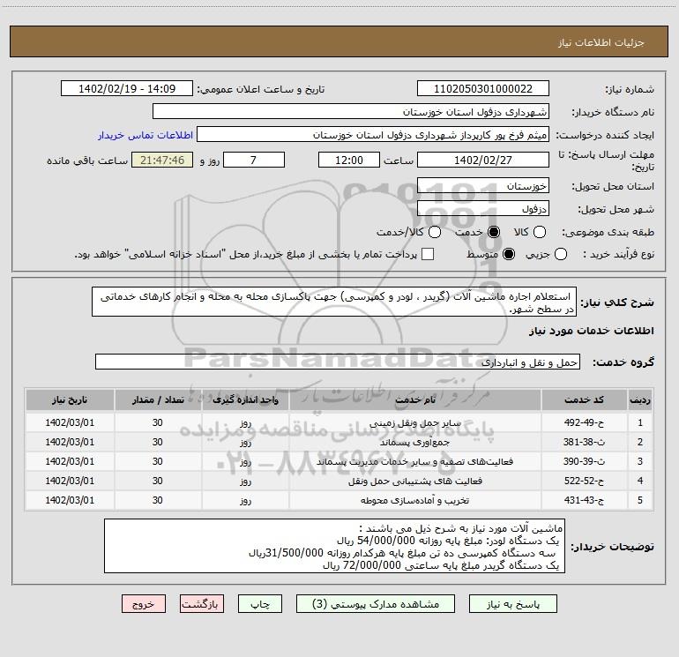
Task: Click the جزئیات اطلاعات نیاز header title
Action: (x=601, y=42)
